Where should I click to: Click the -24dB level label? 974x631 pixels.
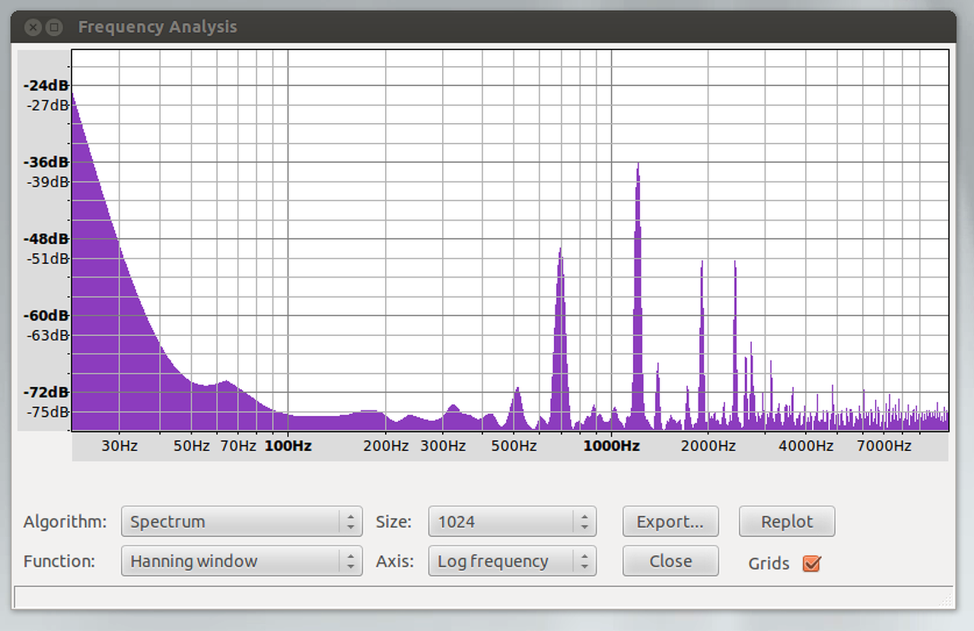click(x=46, y=85)
